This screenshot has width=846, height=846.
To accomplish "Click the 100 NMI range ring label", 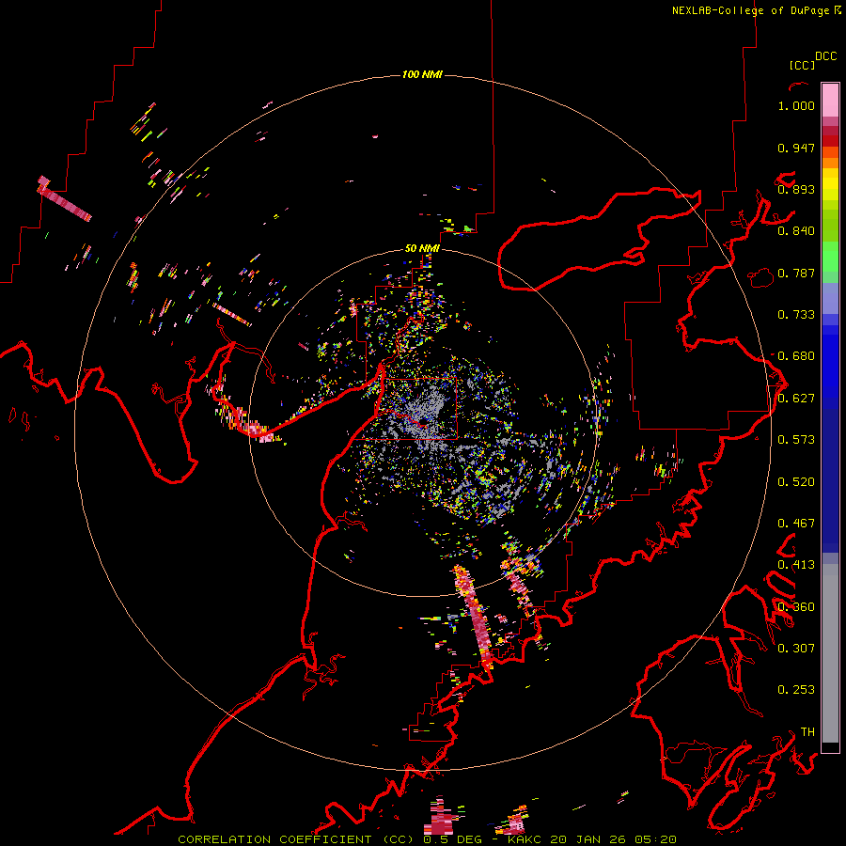I will 422,74.
